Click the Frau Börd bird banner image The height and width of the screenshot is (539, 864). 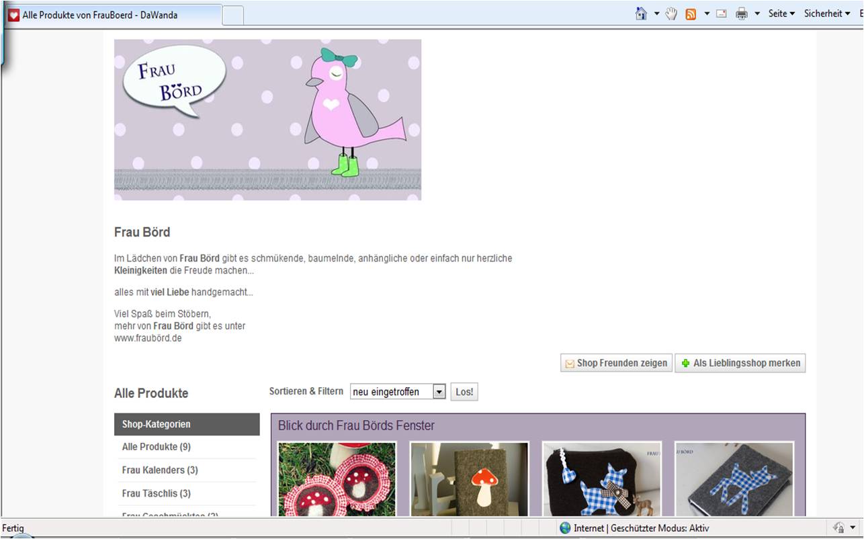click(267, 120)
